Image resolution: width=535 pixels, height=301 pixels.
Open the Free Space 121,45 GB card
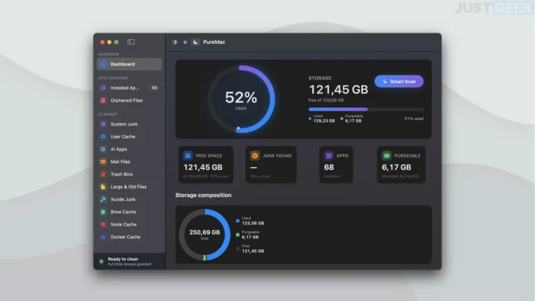[206, 165]
